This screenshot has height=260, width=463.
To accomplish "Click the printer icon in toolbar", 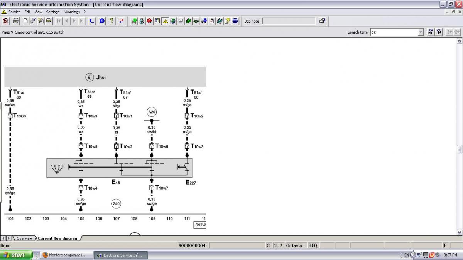I will click(15, 21).
